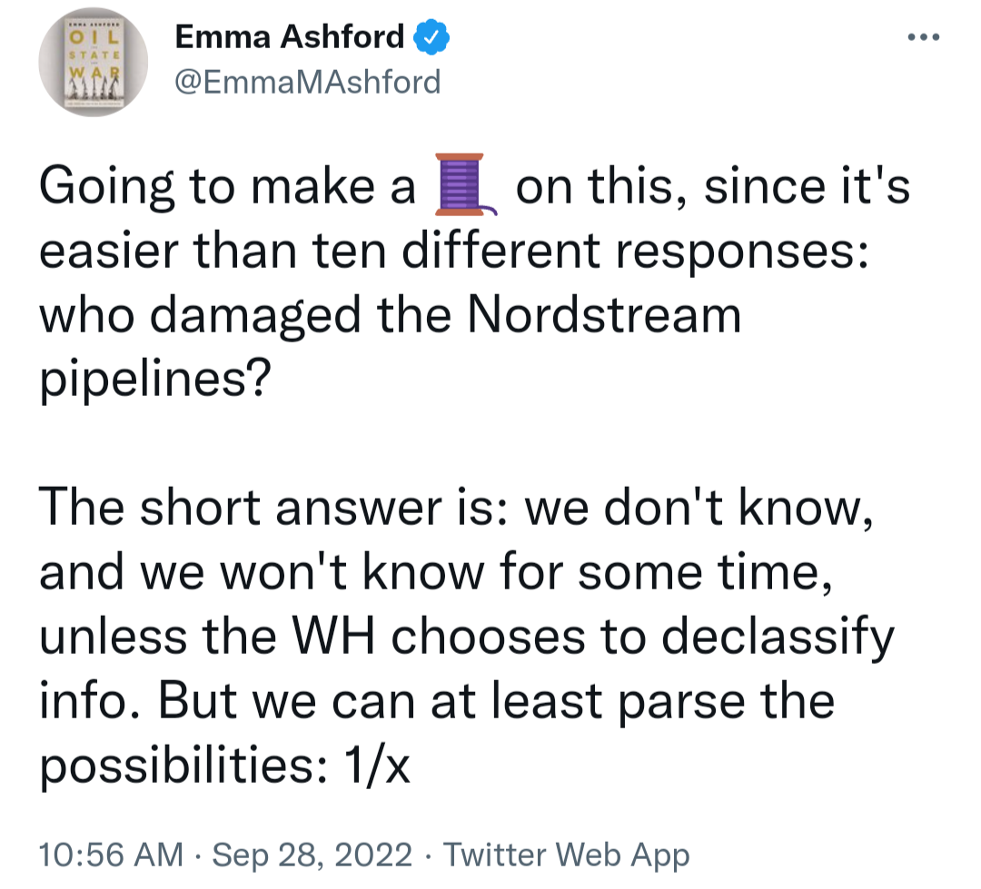Click the Sep 28, 2022 date
981x889 pixels.
[x=312, y=854]
